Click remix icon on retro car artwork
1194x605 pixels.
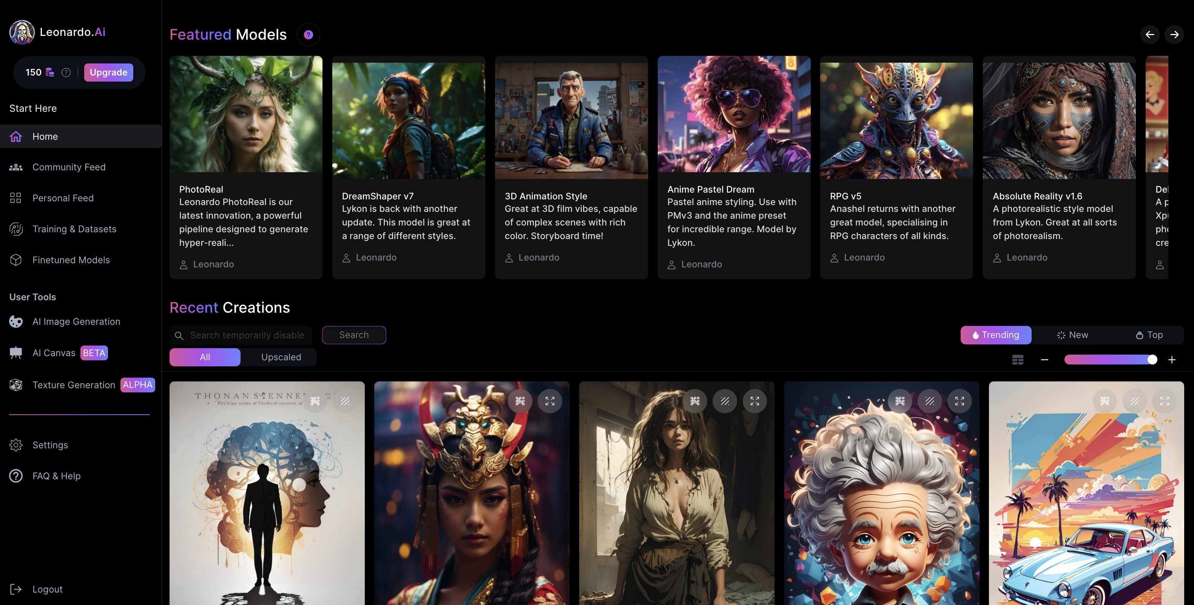pyautogui.click(x=1135, y=401)
